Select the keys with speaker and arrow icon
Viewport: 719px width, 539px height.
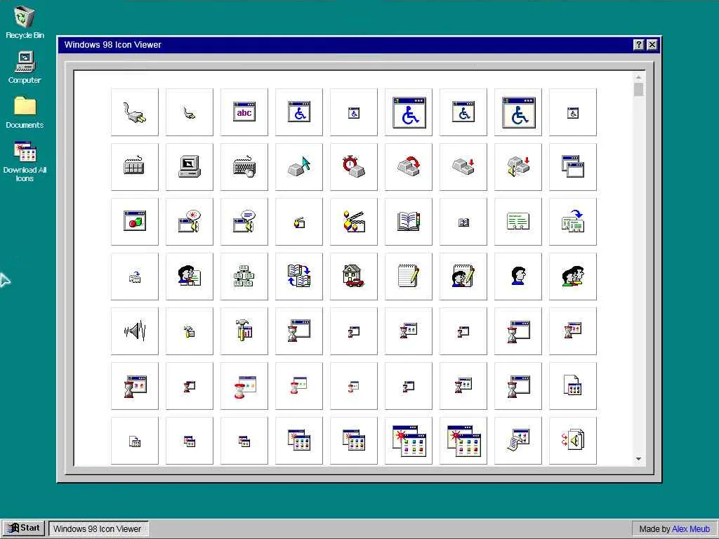(x=518, y=167)
